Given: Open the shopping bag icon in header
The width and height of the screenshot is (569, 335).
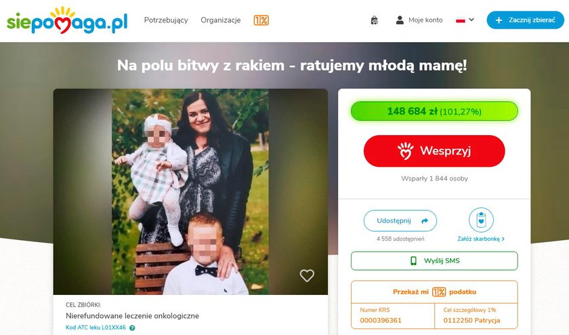Looking at the screenshot, I should coord(374,20).
